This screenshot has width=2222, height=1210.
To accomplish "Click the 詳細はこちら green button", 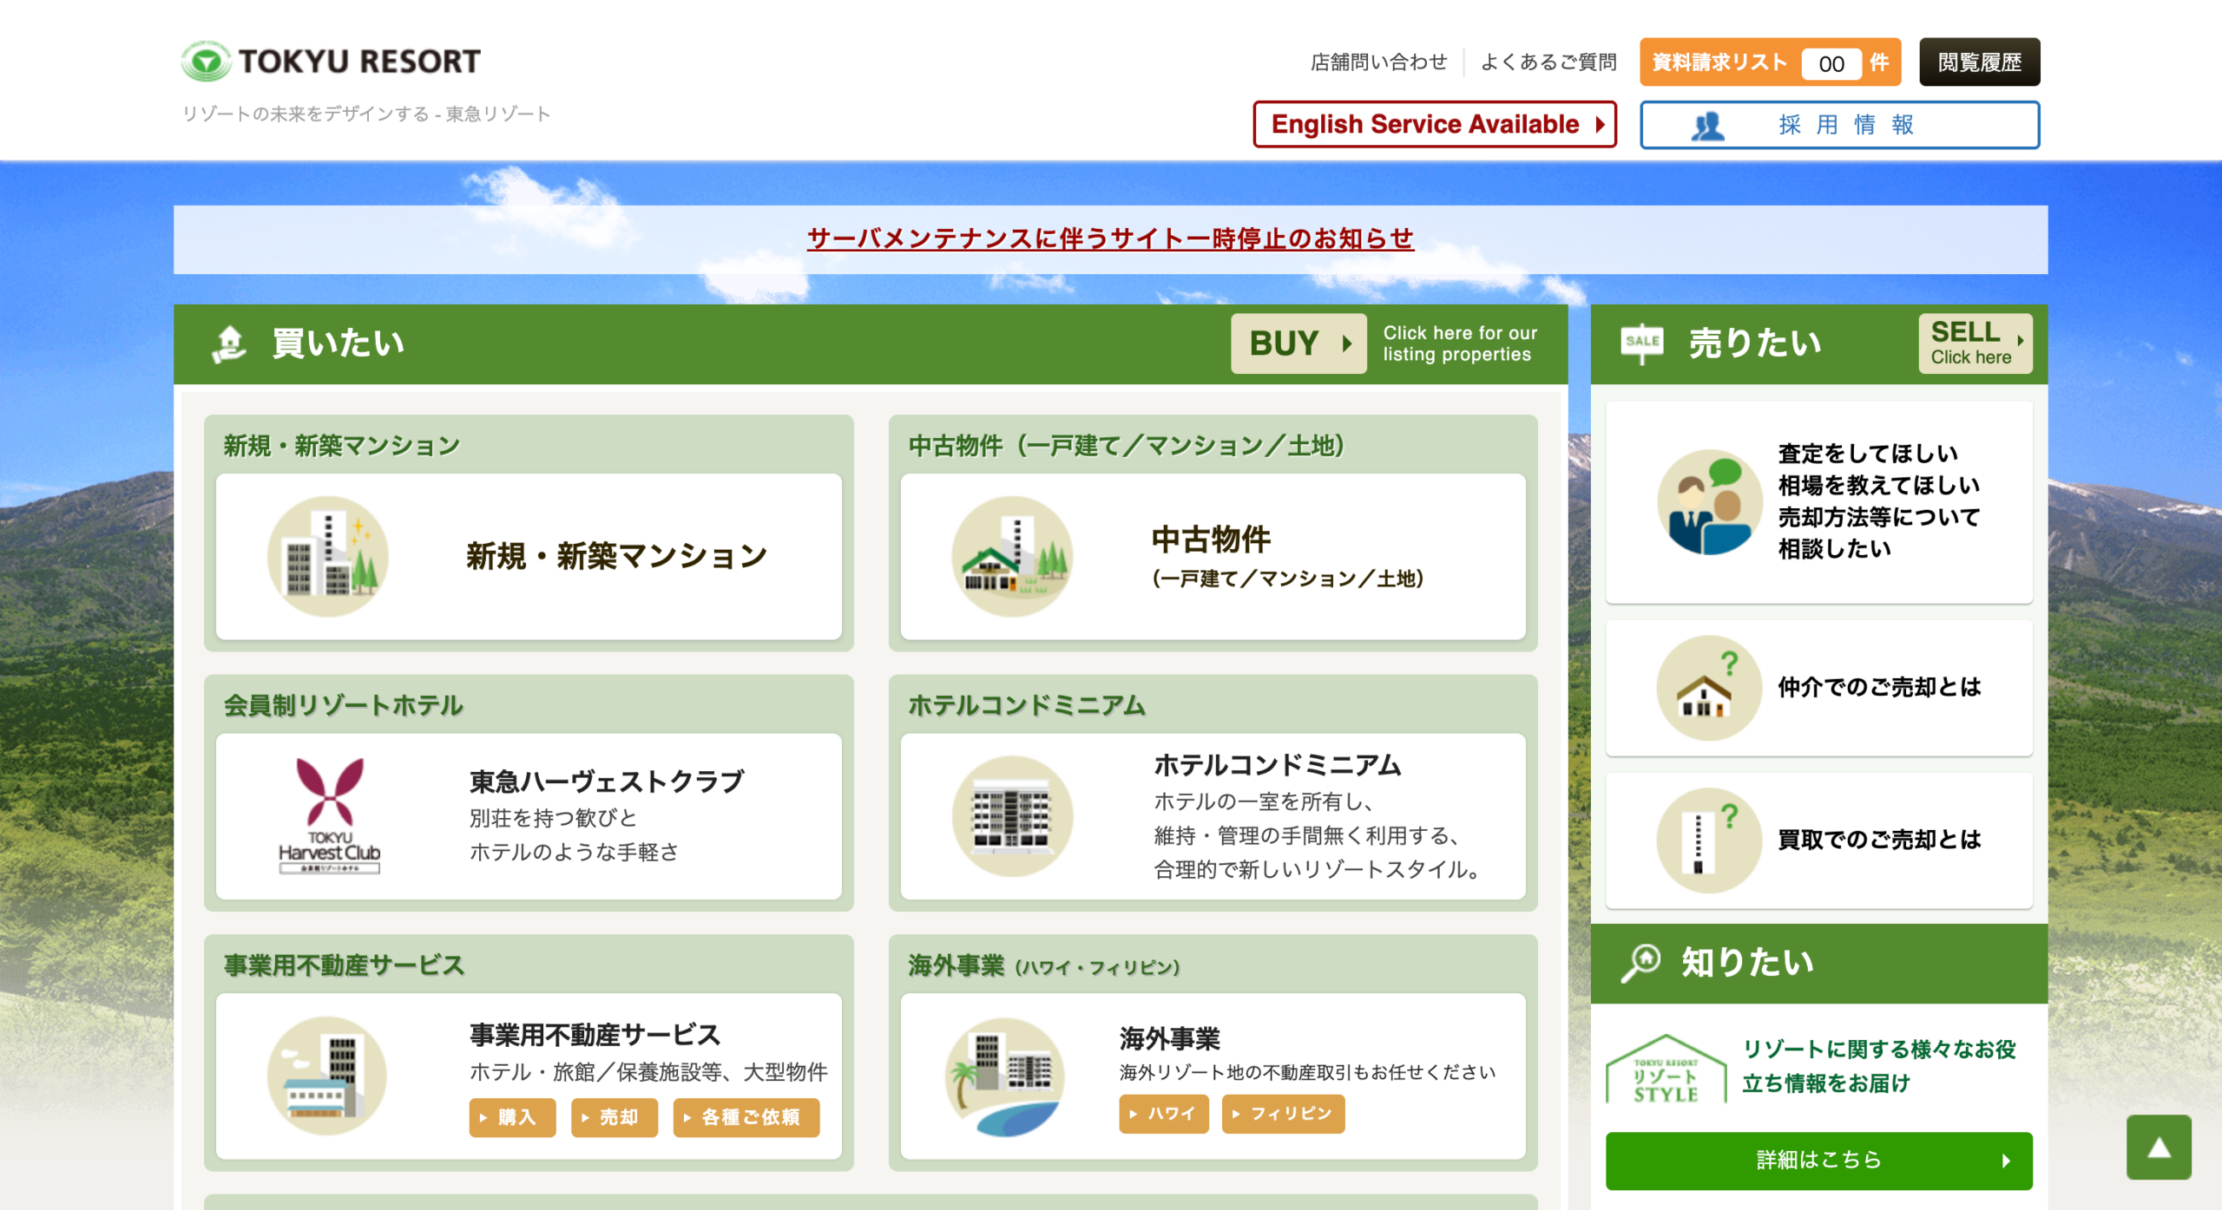I will click(1818, 1161).
